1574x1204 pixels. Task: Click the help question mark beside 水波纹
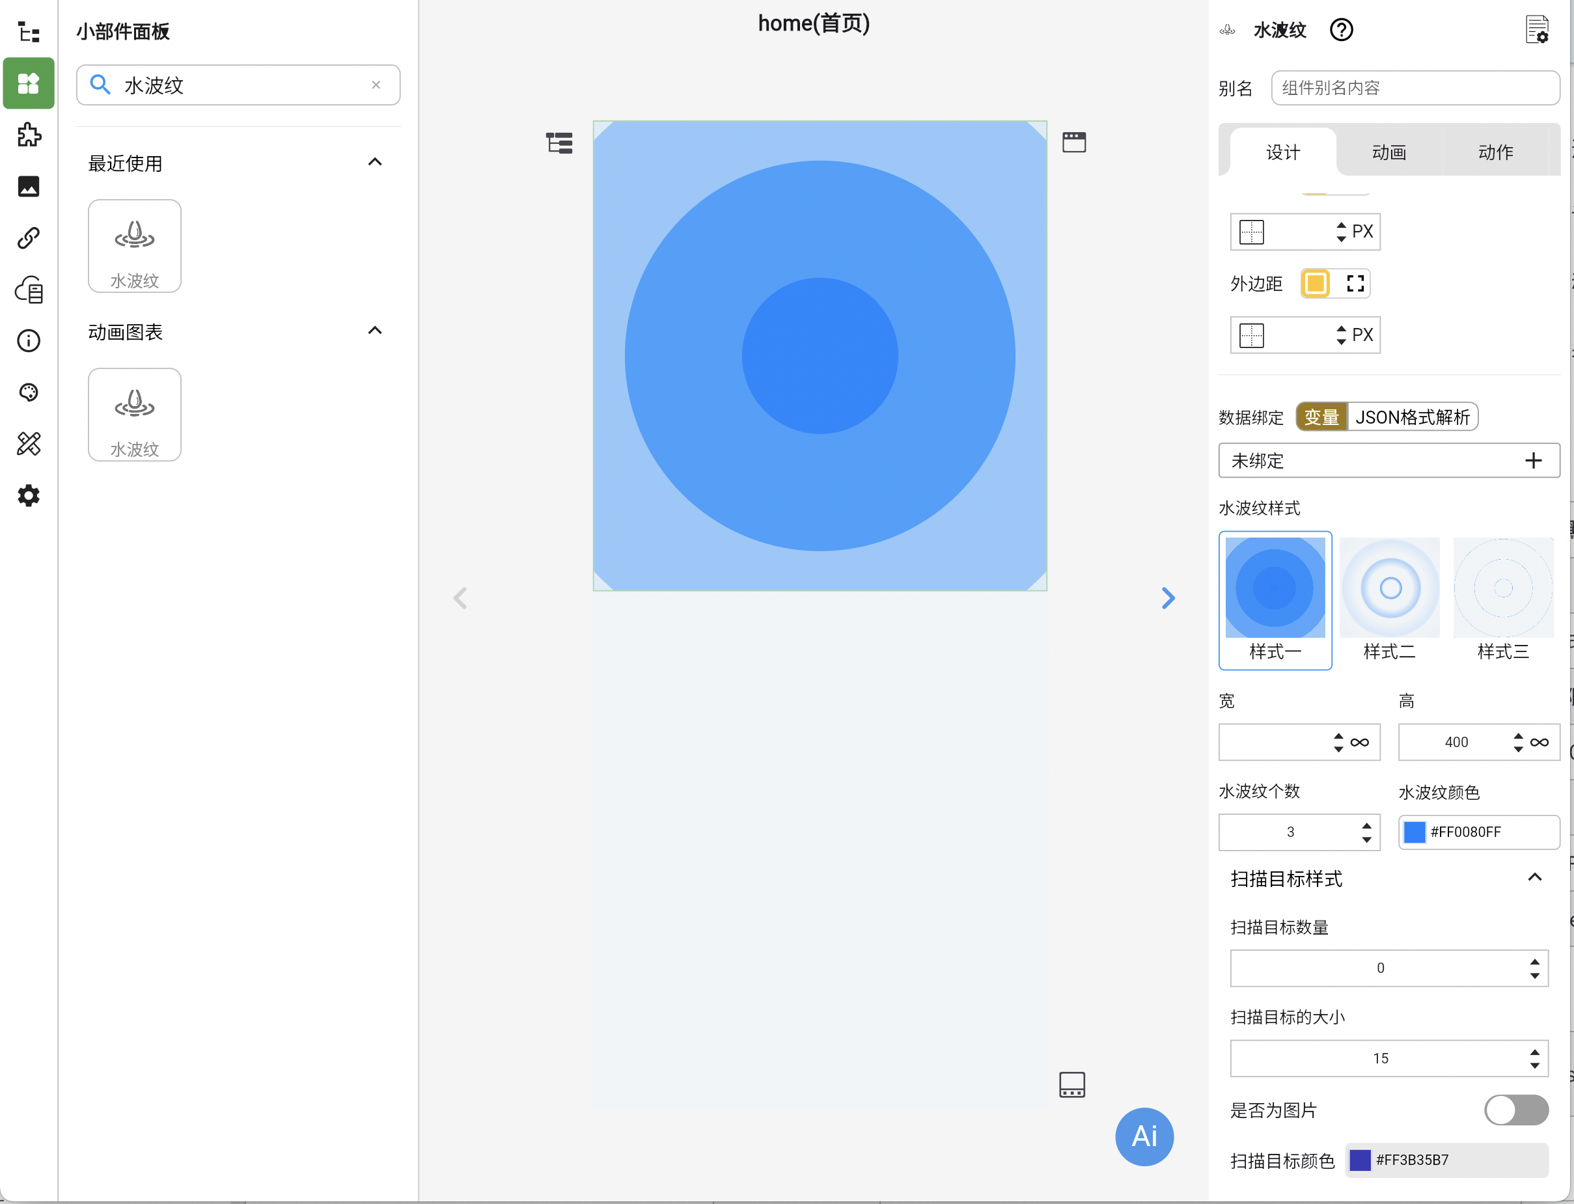(1341, 30)
